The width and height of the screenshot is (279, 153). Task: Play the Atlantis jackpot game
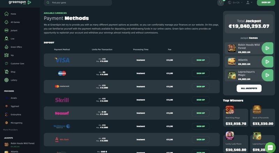[x=267, y=62]
